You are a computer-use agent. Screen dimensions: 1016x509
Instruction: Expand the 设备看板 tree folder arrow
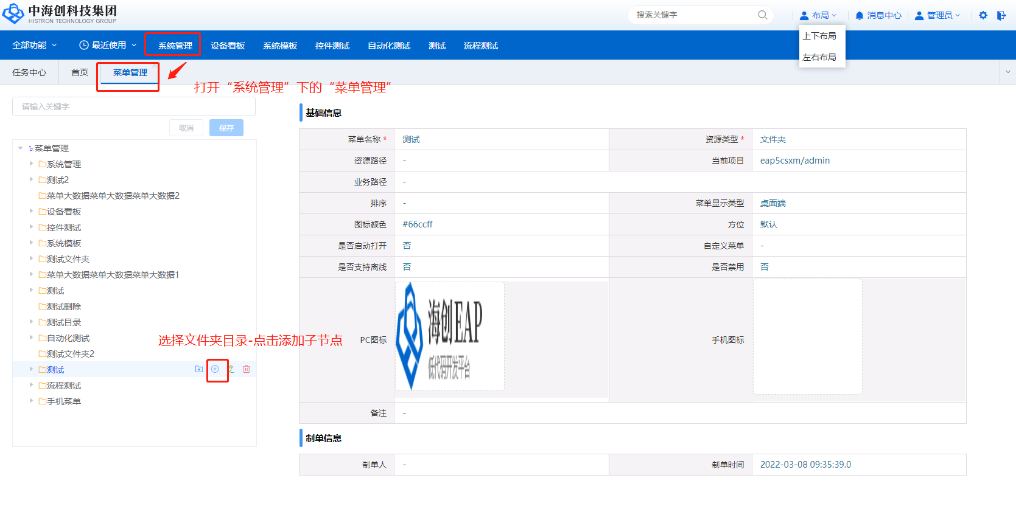pos(31,211)
